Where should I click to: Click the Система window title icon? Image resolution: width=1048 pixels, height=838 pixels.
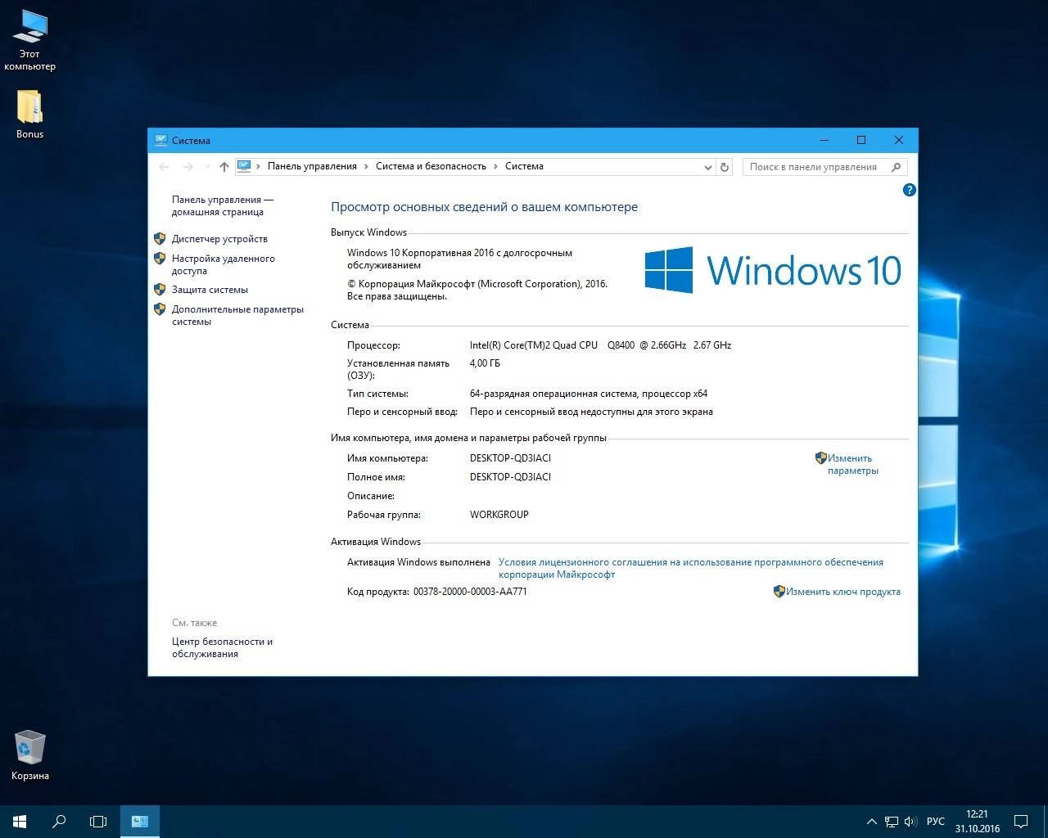(x=160, y=140)
